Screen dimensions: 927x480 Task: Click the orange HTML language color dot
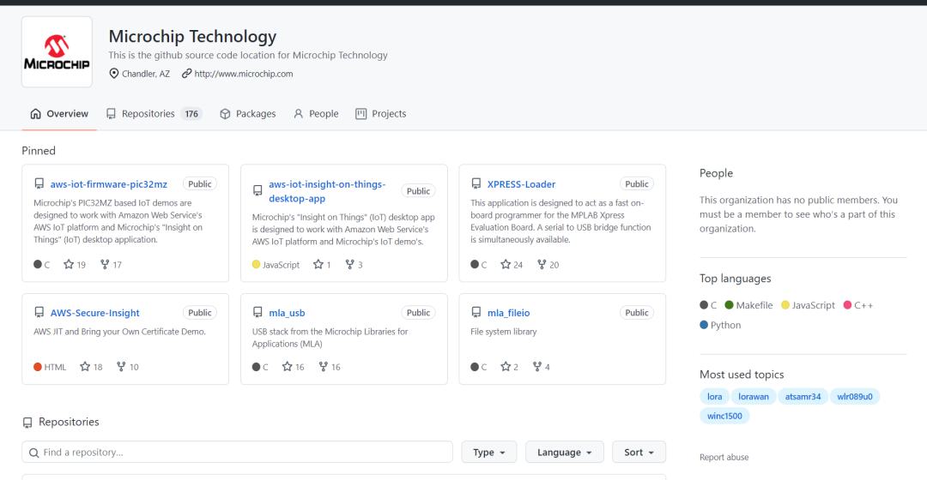[x=38, y=367]
